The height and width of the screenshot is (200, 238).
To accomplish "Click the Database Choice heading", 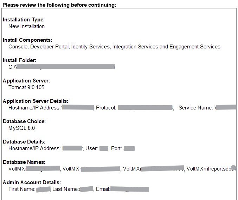I will (24, 121).
